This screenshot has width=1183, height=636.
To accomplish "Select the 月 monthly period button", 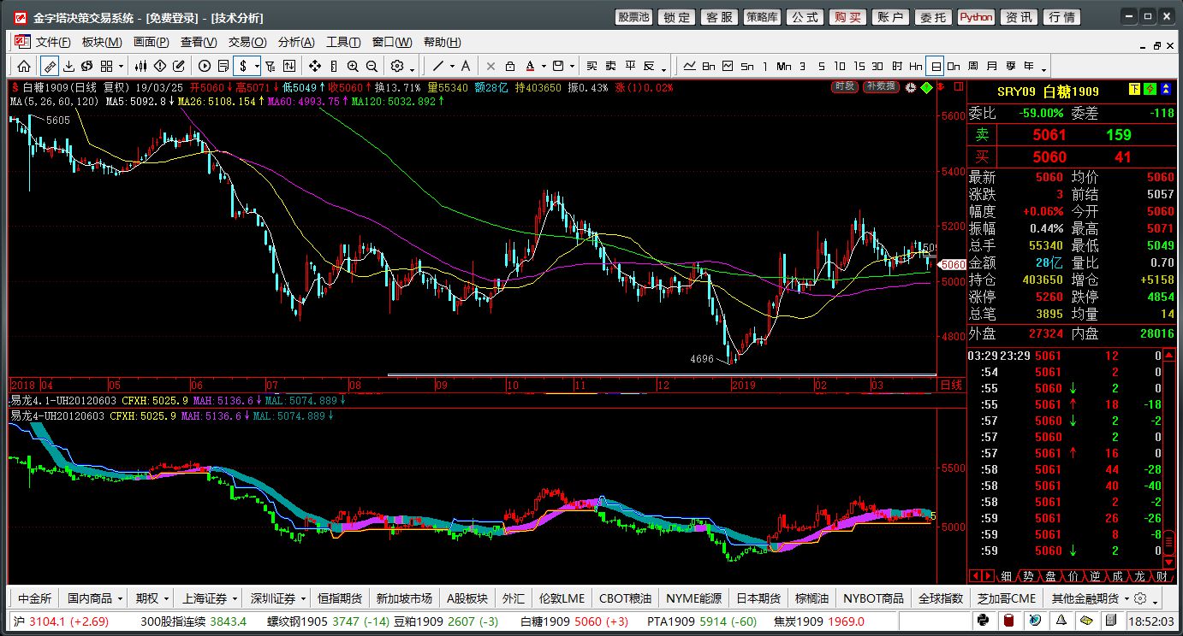I will coord(992,66).
